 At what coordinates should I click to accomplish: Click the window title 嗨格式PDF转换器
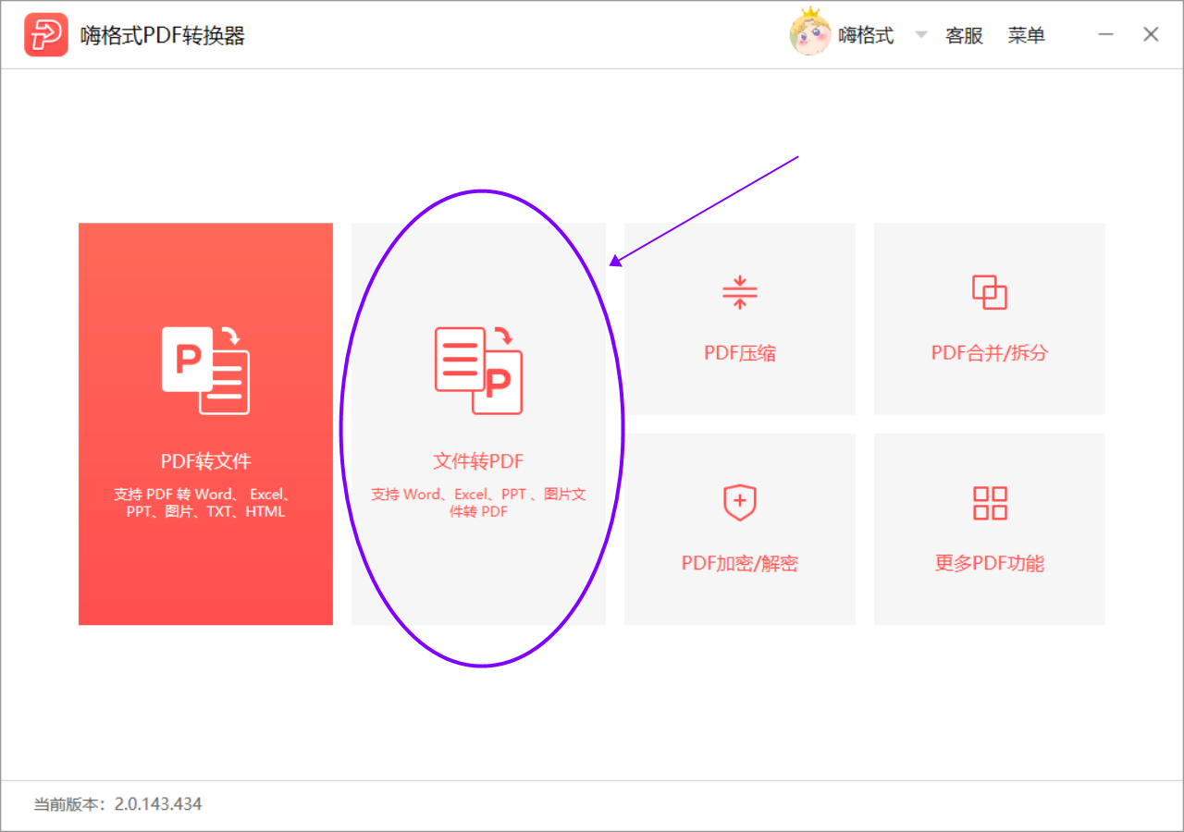click(x=163, y=36)
